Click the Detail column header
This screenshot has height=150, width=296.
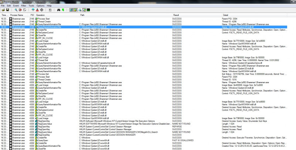point(254,15)
